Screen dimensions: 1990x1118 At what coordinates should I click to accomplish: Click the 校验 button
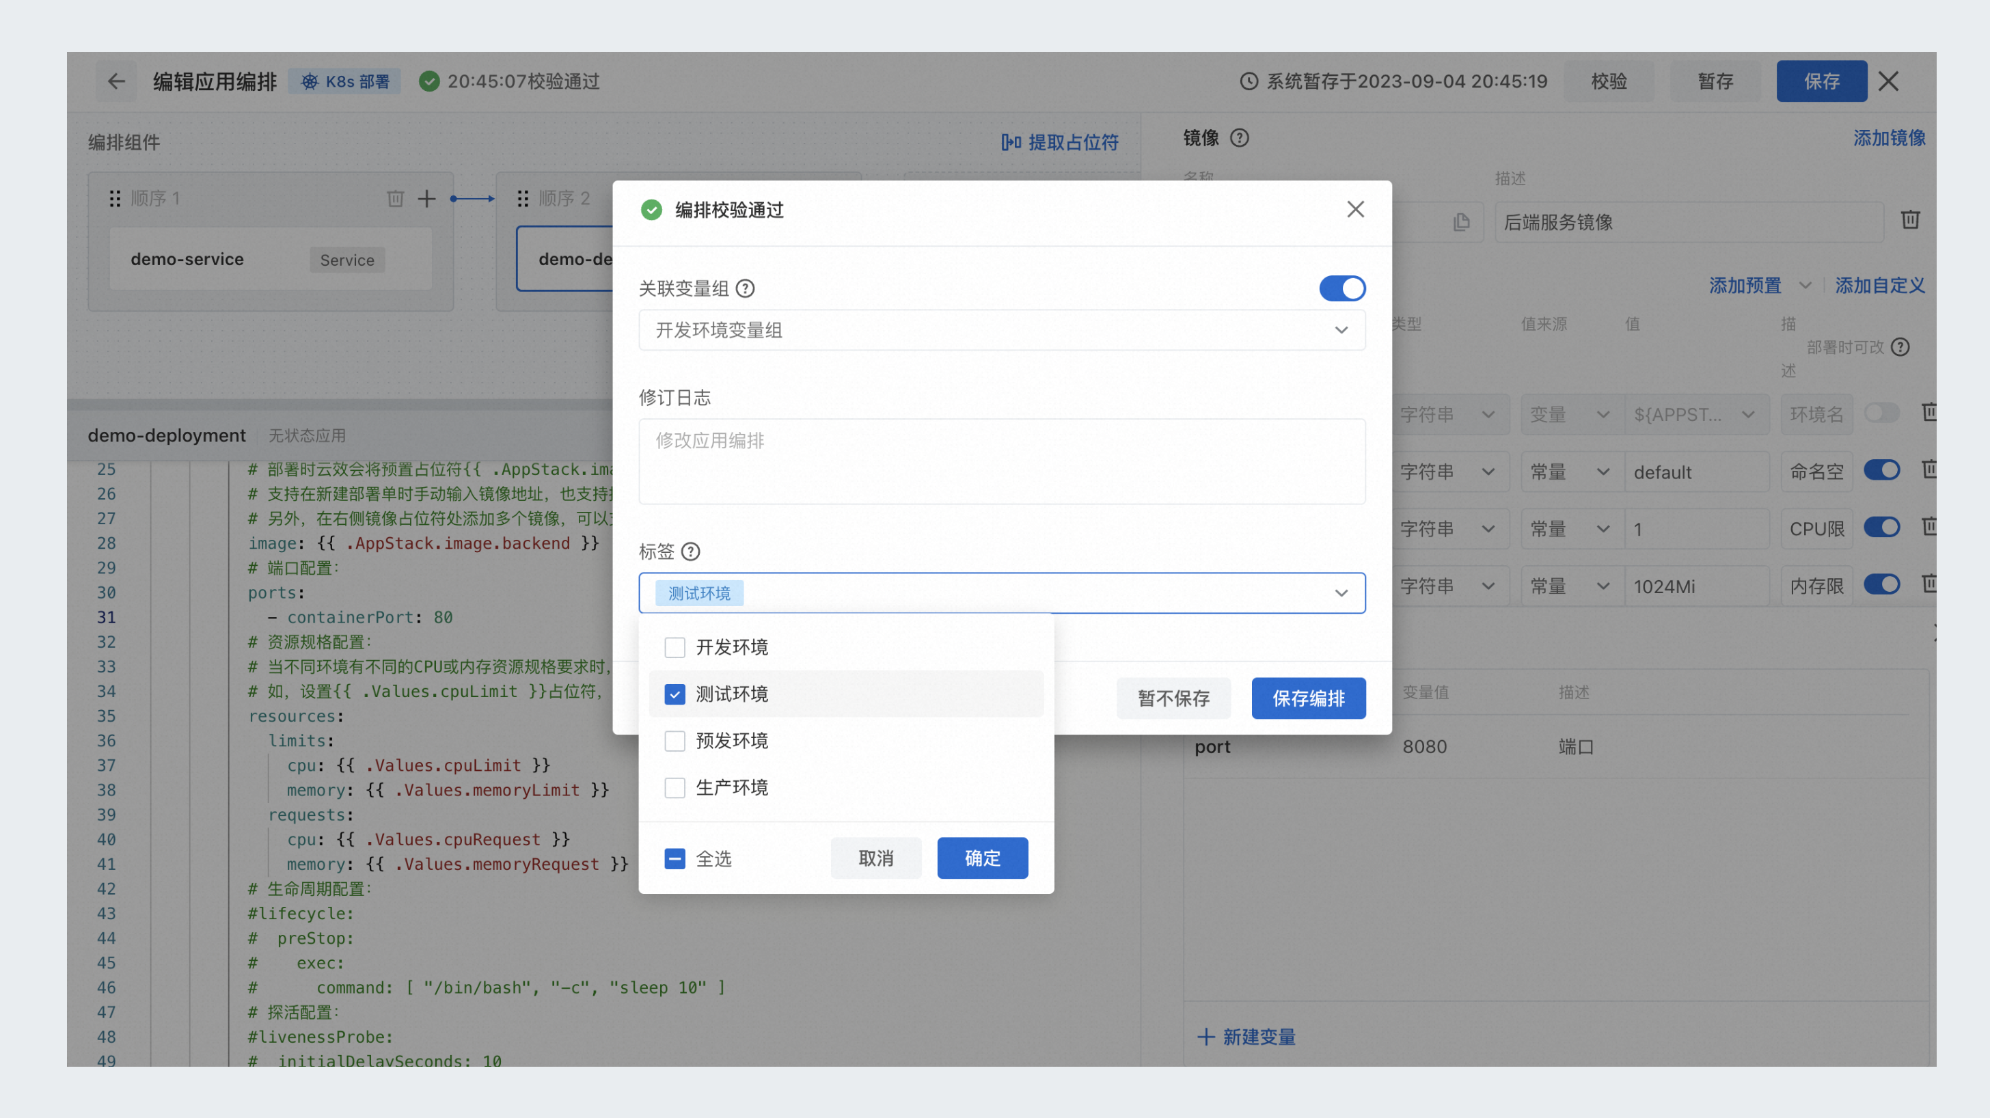pyautogui.click(x=1609, y=81)
